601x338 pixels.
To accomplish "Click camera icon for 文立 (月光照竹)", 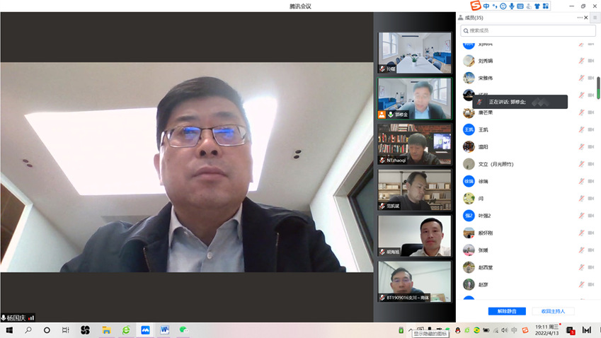I will point(591,164).
